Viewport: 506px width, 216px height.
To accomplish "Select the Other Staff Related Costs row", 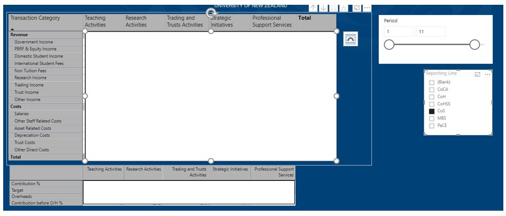I will point(46,121).
